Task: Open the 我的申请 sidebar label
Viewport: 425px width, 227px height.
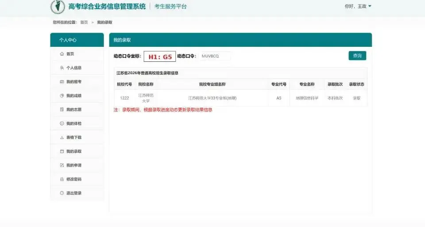Action: (74, 165)
